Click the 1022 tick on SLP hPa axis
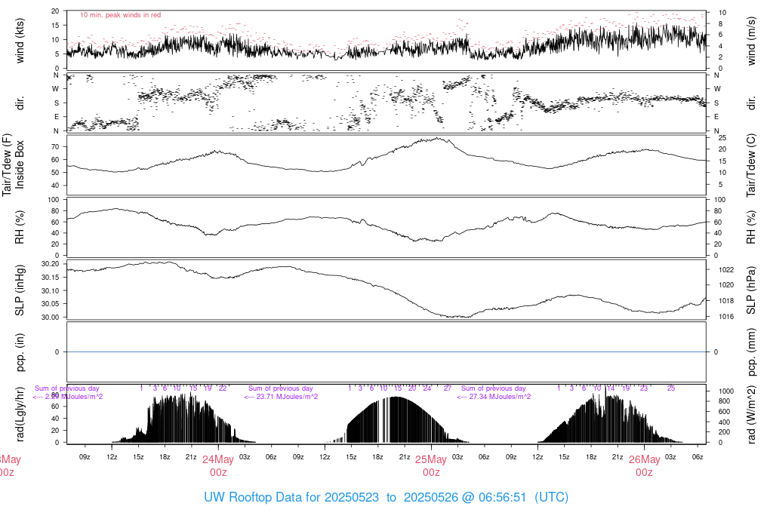 (726, 269)
